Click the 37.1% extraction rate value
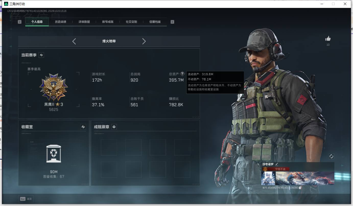Screen dimensions: 353x206 98,105
